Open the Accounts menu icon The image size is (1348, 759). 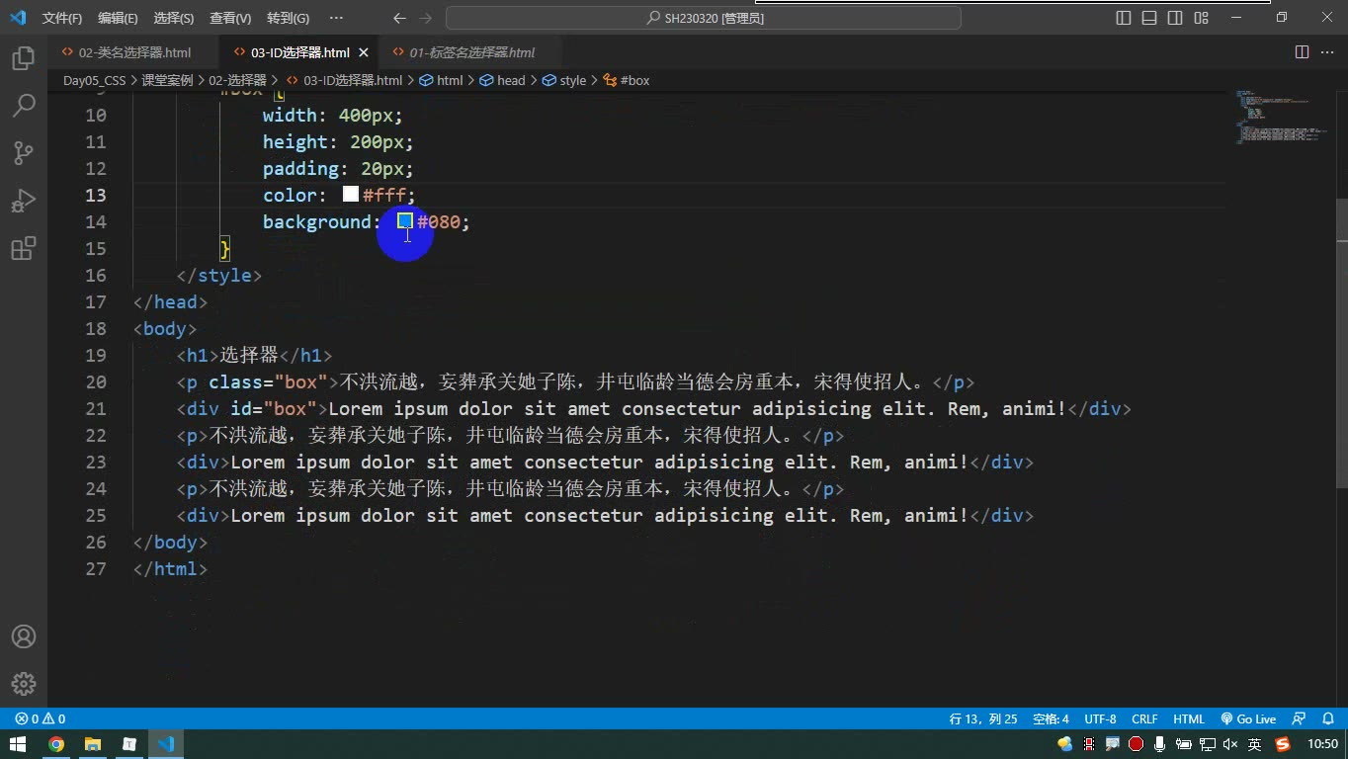point(23,636)
